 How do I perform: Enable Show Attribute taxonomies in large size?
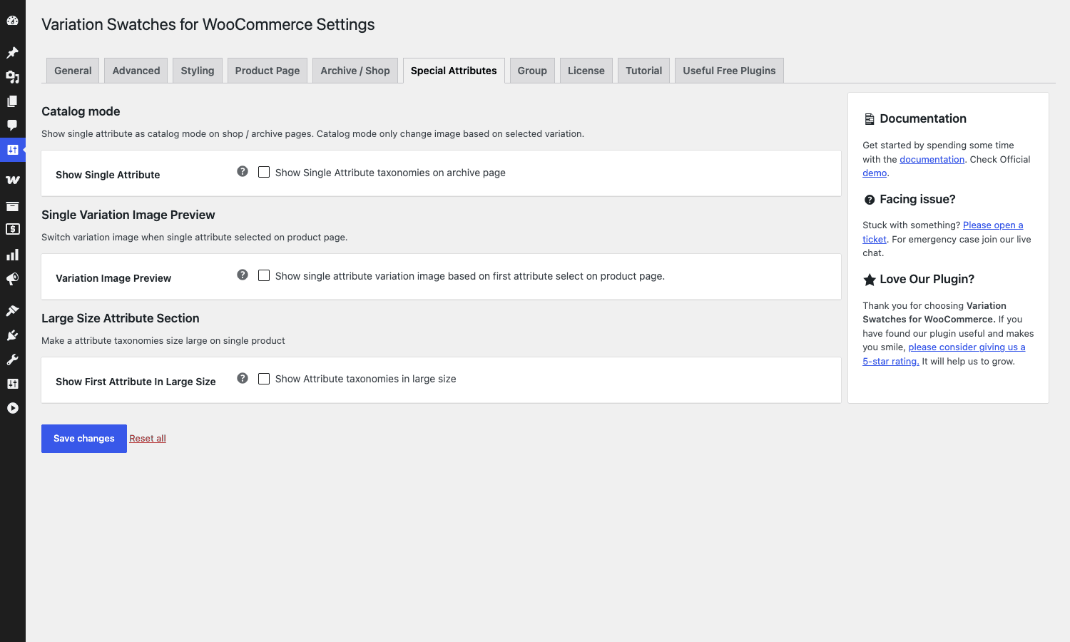tap(264, 379)
